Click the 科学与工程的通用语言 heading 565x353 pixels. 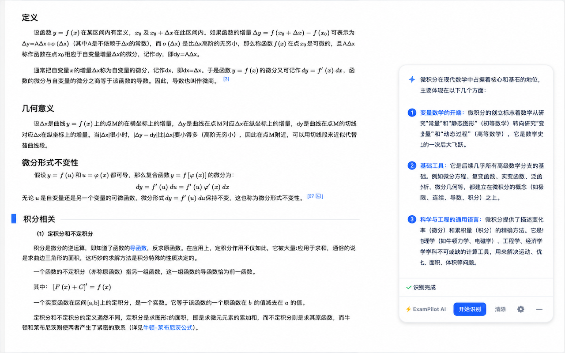[x=450, y=219]
